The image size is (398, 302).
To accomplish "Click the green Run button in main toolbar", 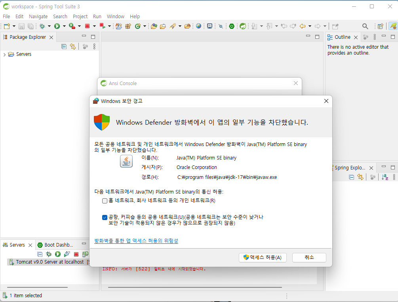I will 57,26.
